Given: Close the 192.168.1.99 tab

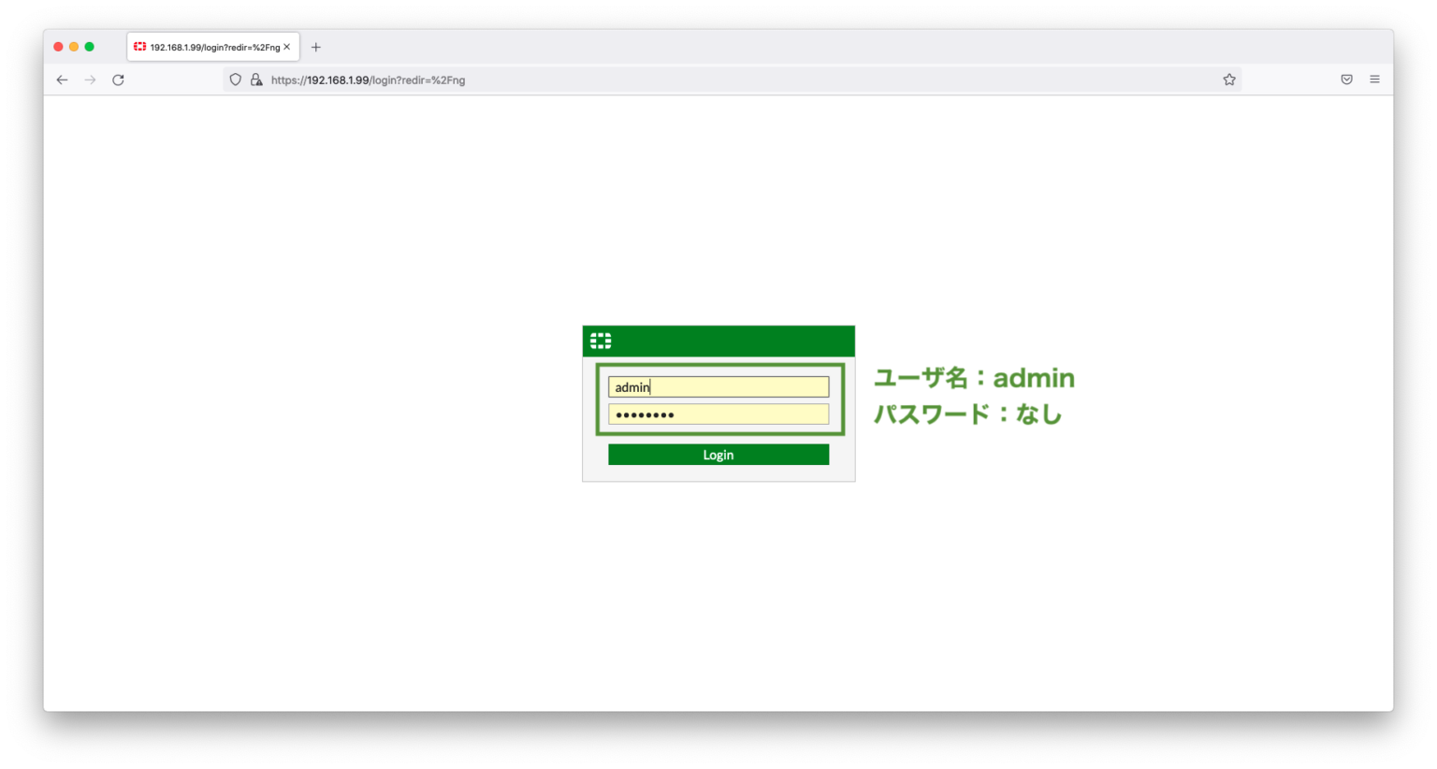Looking at the screenshot, I should [287, 47].
